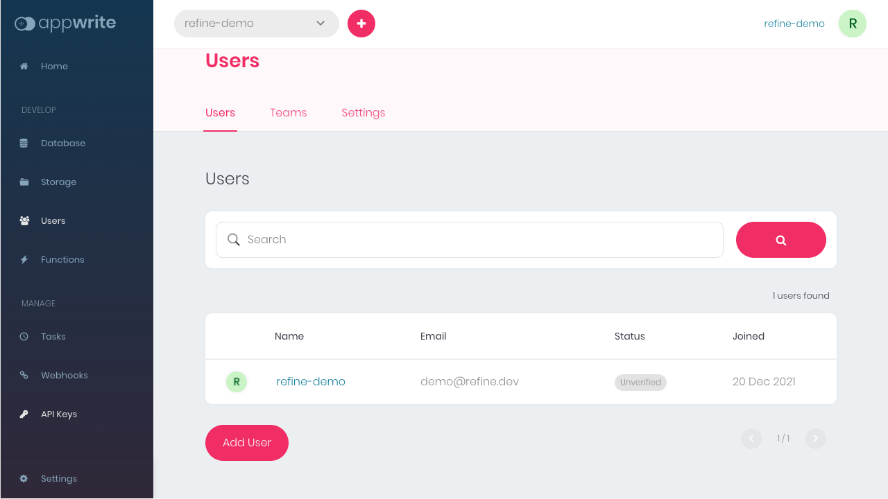
Task: Go to Storage in sidebar
Action: tap(58, 182)
